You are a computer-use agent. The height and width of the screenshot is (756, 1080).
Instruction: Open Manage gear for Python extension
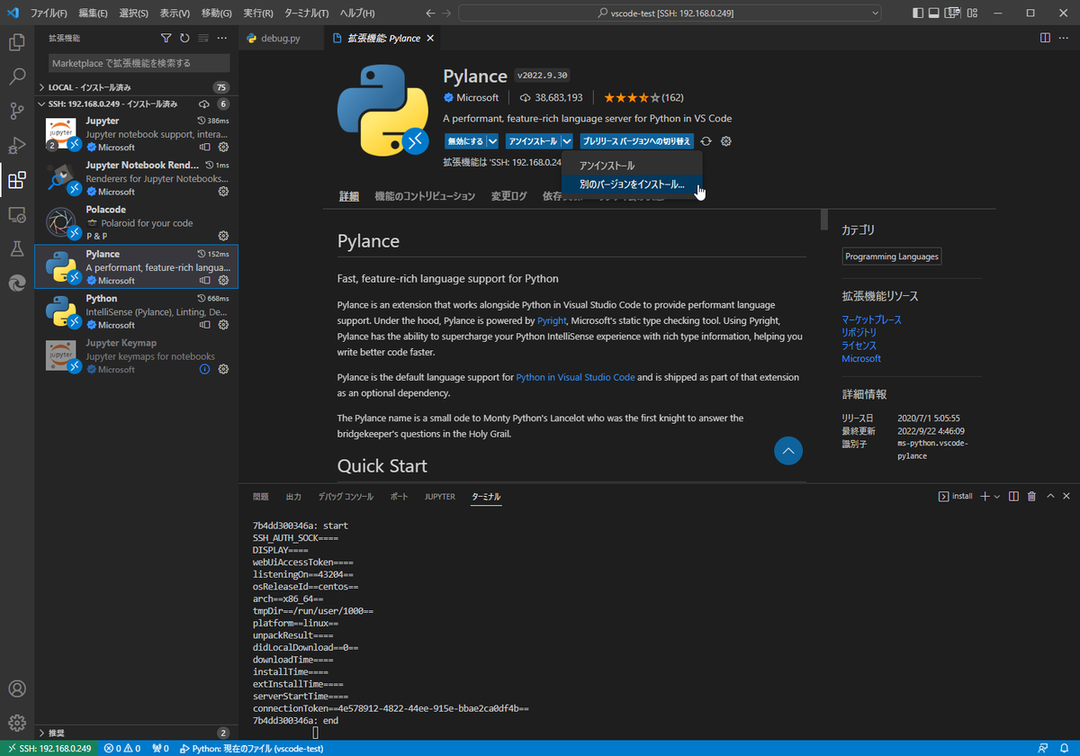coord(223,325)
